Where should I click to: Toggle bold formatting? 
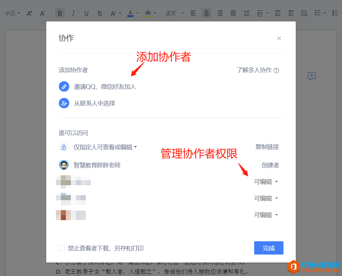click(60, 13)
